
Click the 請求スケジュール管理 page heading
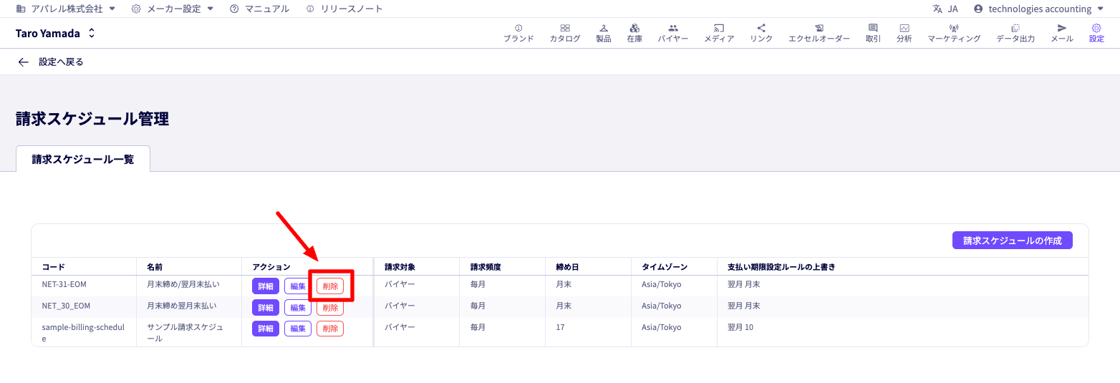[92, 119]
